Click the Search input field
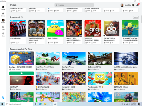This screenshot has height=106, width=142. [74, 5]
